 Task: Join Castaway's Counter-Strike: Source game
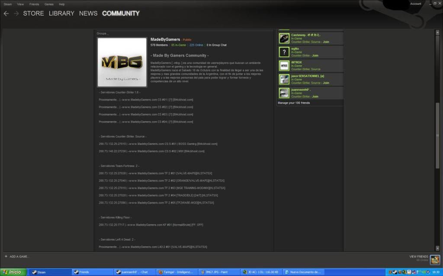click(326, 42)
